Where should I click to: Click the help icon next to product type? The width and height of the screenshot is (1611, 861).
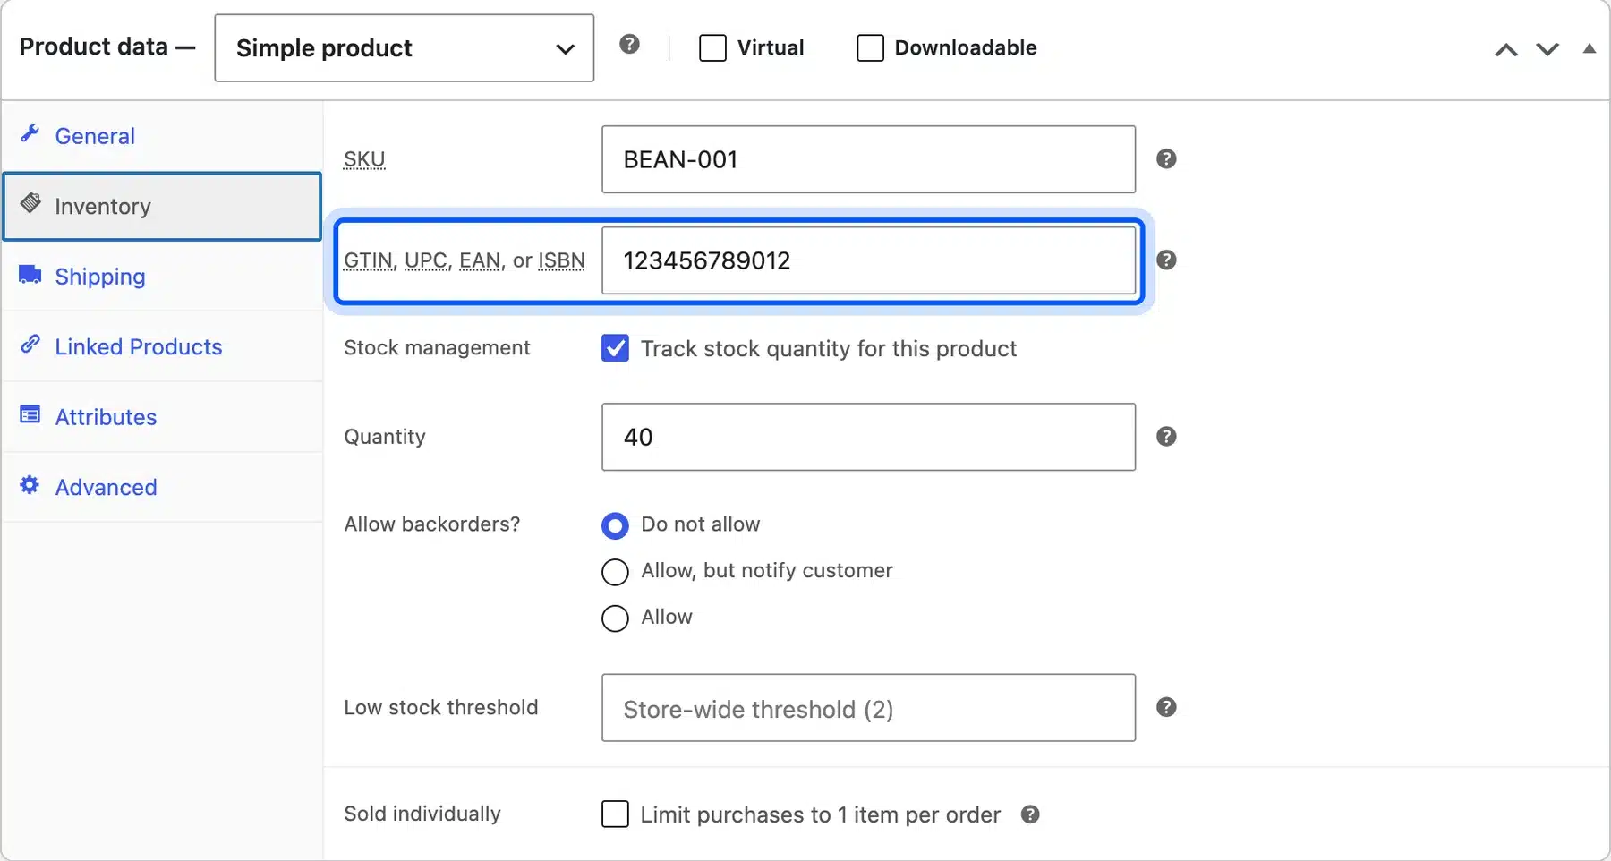click(630, 45)
